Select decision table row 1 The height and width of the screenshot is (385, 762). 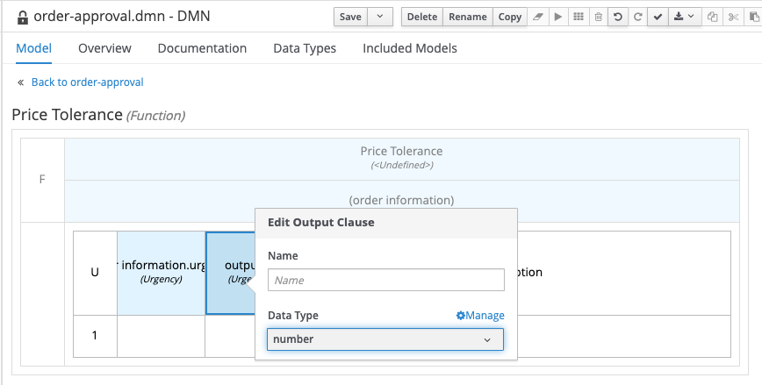(95, 336)
